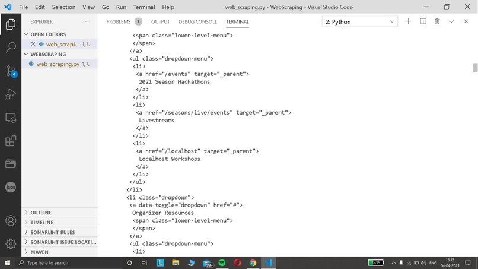
Task: Open Mail app with 99+ badge
Action: pyautogui.click(x=207, y=262)
